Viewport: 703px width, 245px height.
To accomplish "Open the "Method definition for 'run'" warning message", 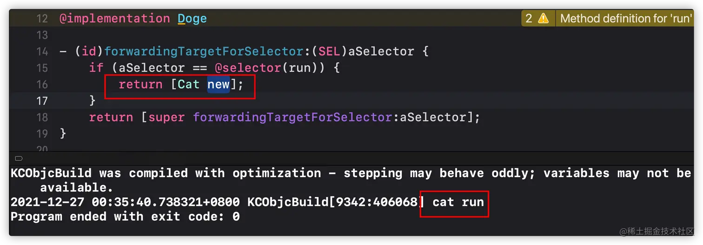I will [x=626, y=19].
